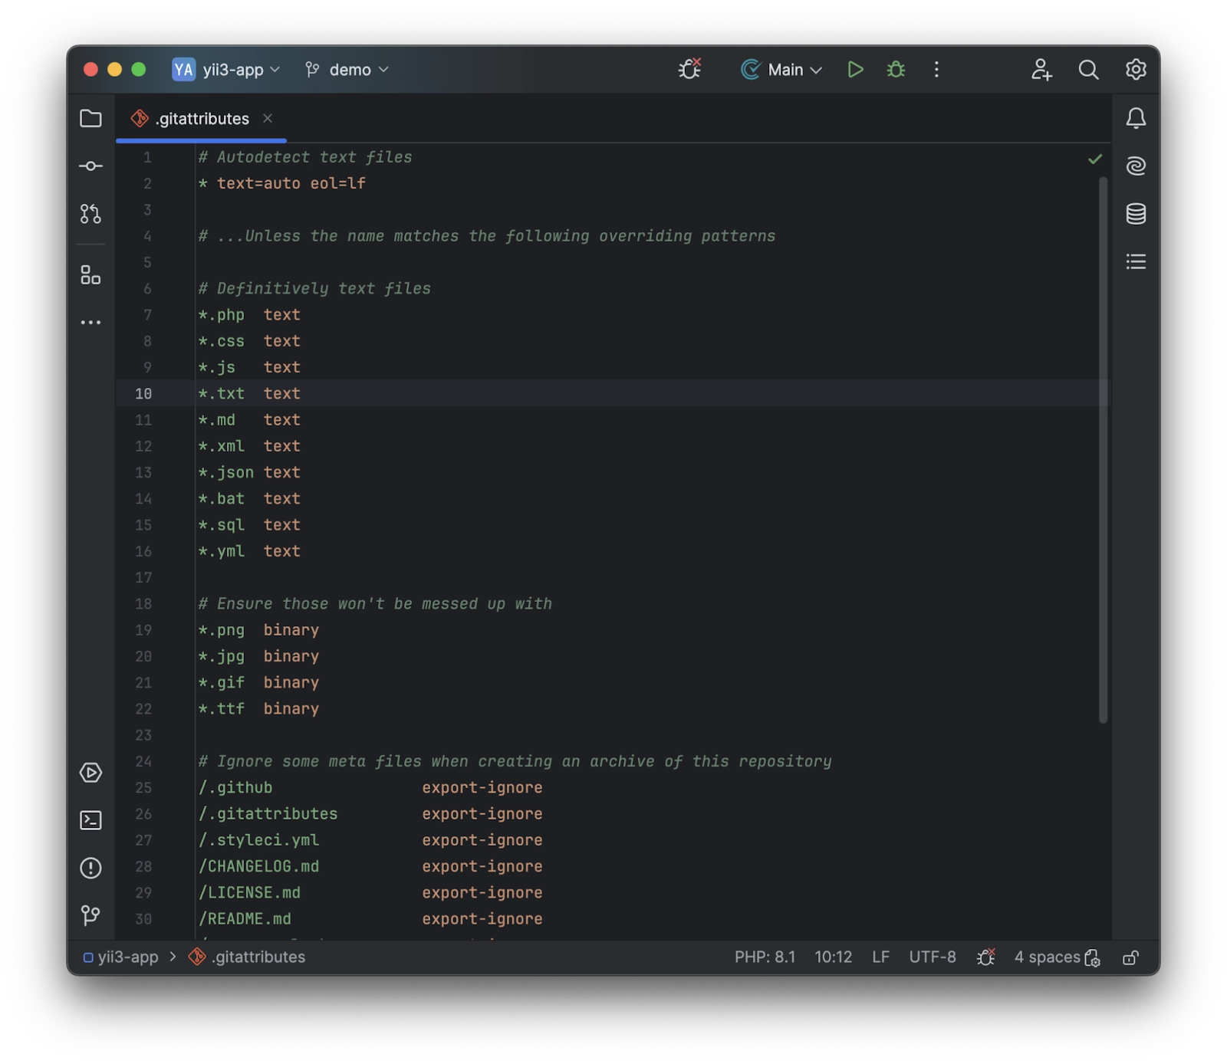Open the Pull Requests panel
The height and width of the screenshot is (1064, 1227).
[x=90, y=214]
